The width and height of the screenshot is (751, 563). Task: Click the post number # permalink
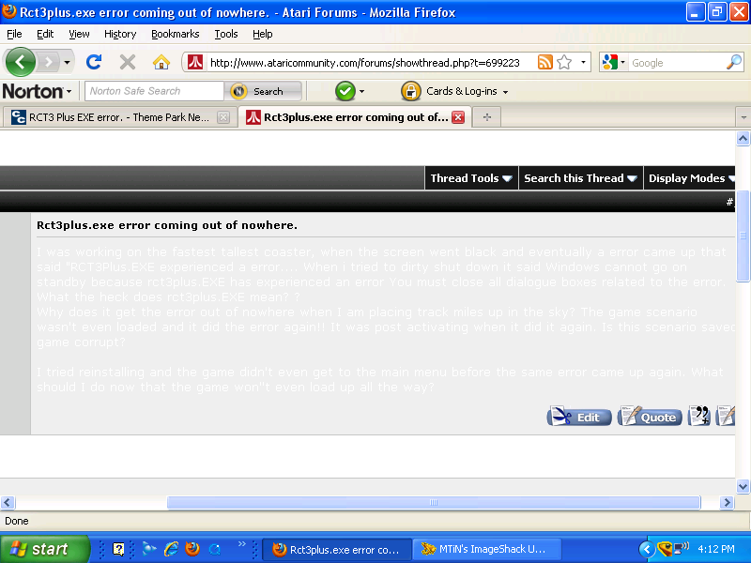(x=729, y=202)
